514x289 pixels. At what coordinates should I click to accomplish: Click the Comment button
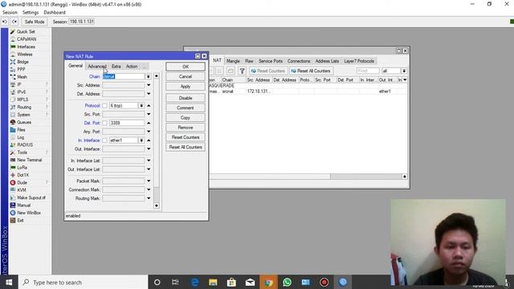186,108
